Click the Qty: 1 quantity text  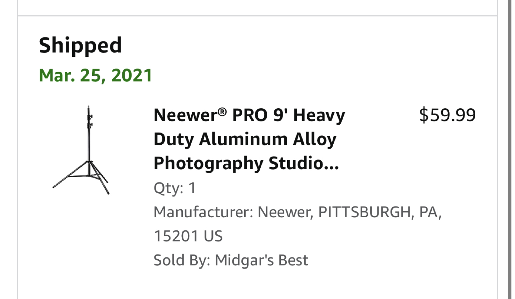point(175,188)
